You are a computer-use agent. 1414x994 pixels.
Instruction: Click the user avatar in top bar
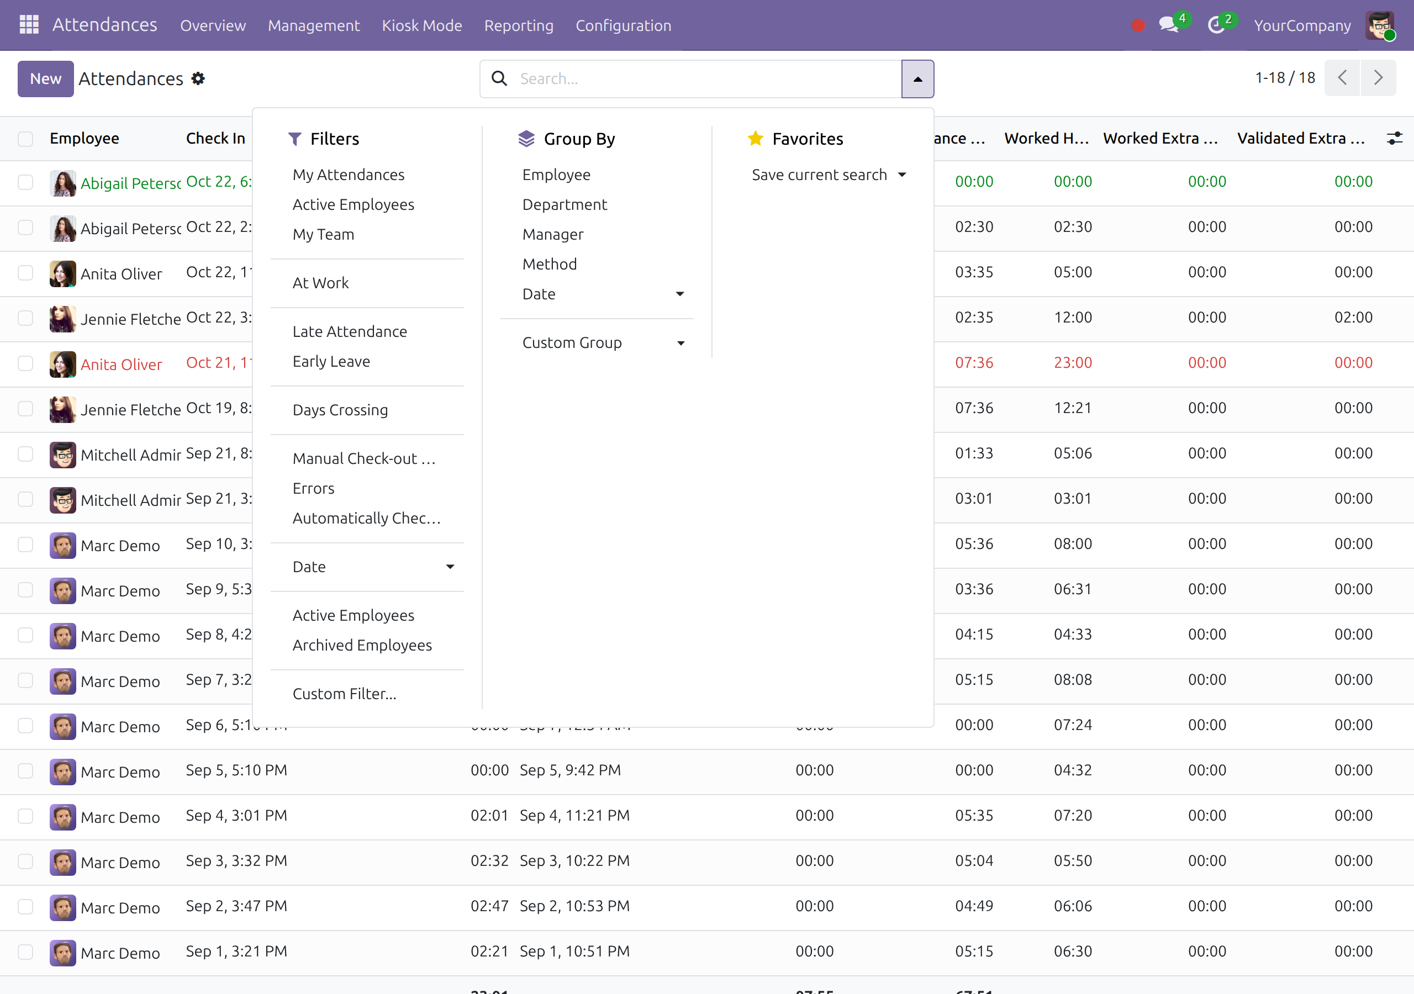(x=1380, y=25)
